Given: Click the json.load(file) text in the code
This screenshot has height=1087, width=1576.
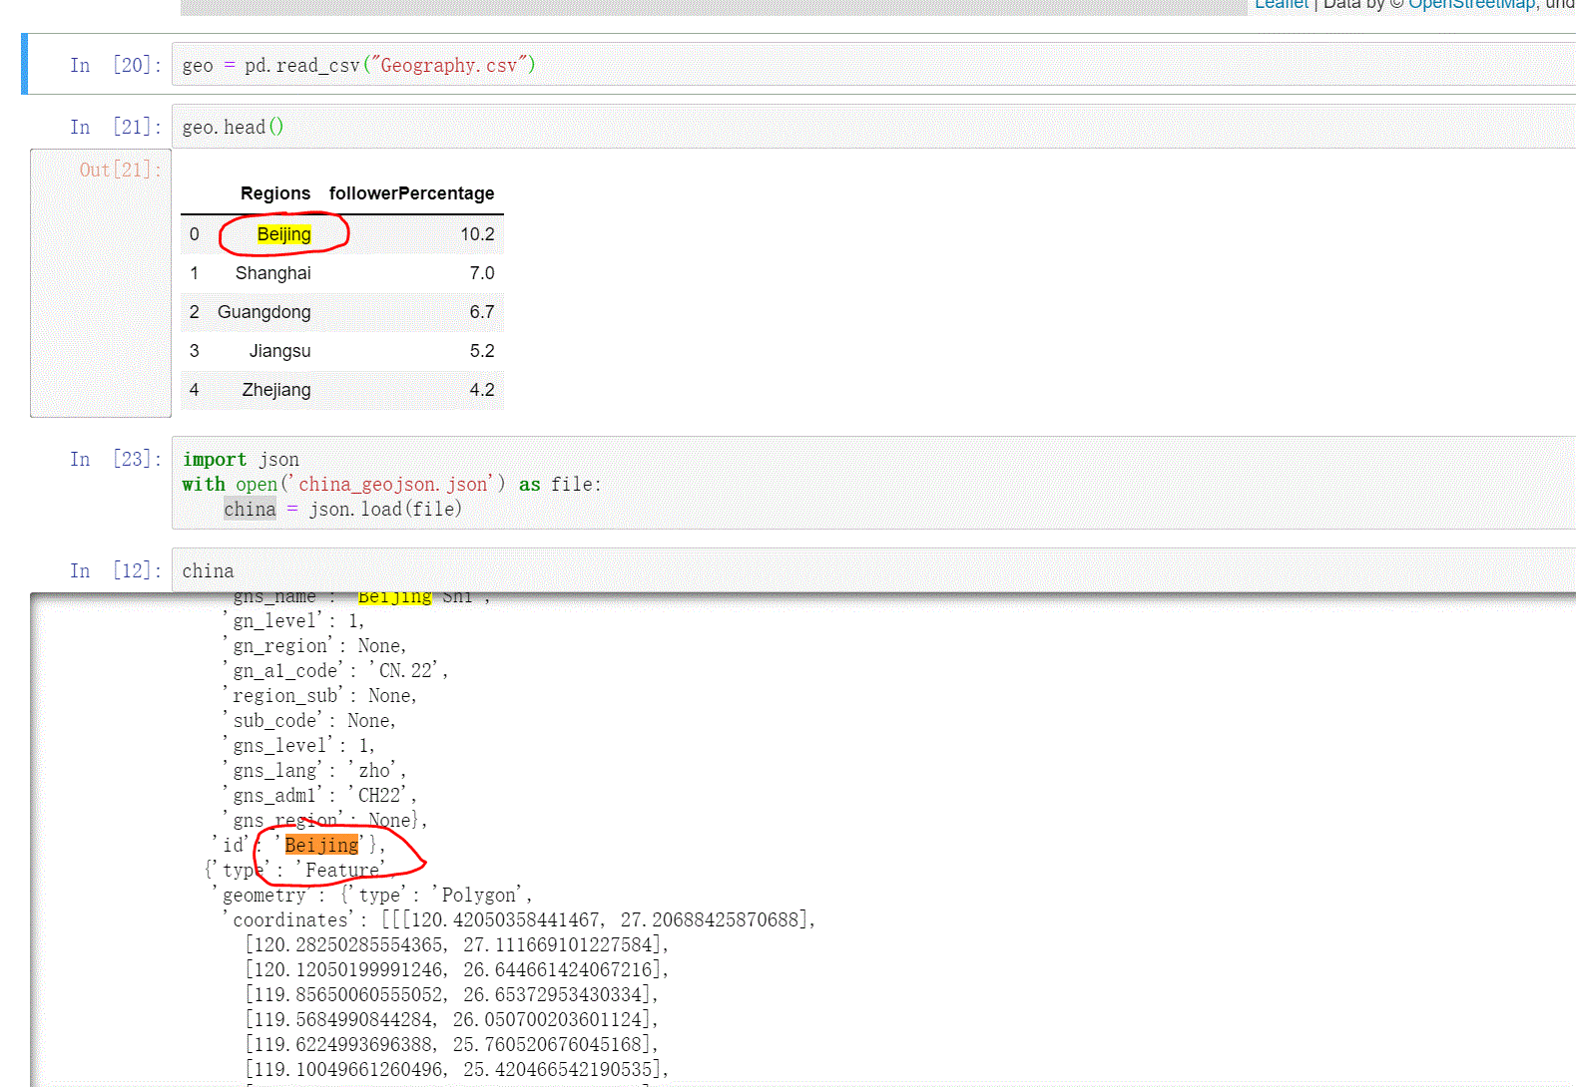Looking at the screenshot, I should (x=385, y=509).
